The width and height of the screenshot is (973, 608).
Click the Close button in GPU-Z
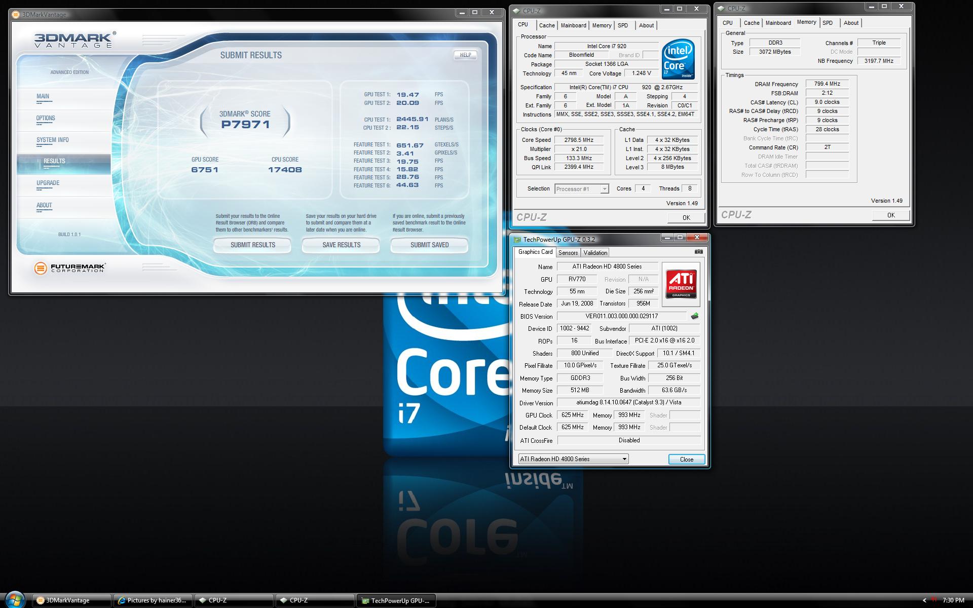[687, 460]
